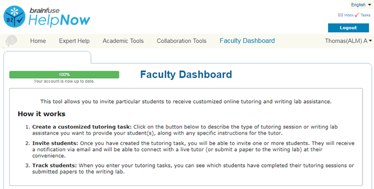Select the Faculty Dashboard navigation item
374x189 pixels.
[247, 41]
